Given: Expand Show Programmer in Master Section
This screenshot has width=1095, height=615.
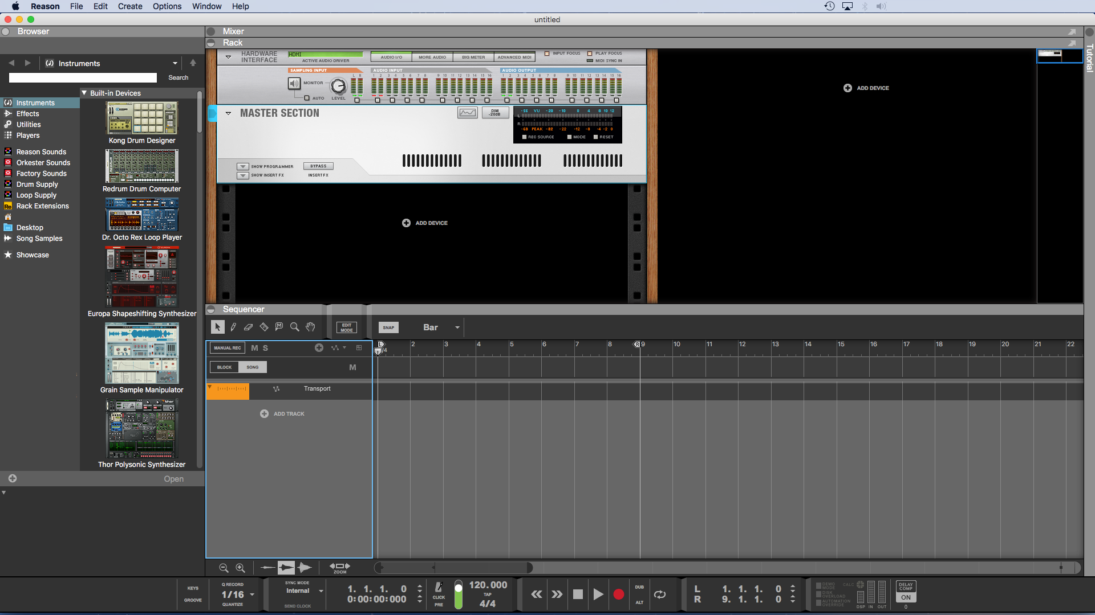Looking at the screenshot, I should (x=243, y=167).
